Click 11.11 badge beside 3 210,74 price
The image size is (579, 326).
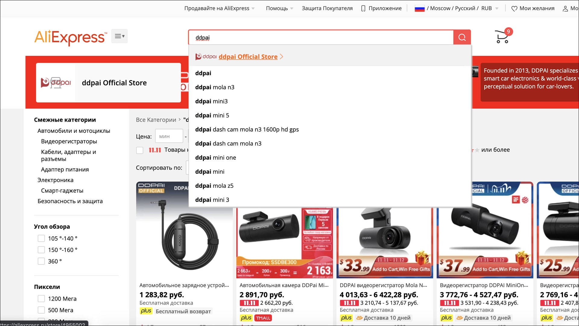click(x=349, y=303)
